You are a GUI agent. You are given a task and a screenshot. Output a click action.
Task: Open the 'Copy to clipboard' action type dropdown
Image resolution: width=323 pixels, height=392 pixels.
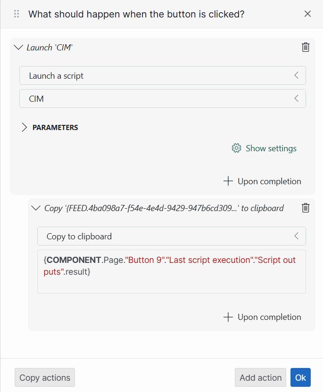click(171, 236)
